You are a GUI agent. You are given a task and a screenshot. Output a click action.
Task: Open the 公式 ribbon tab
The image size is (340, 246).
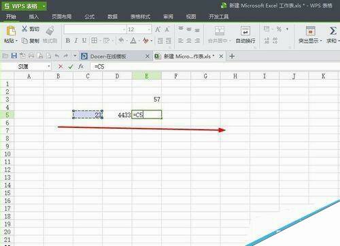click(90, 16)
